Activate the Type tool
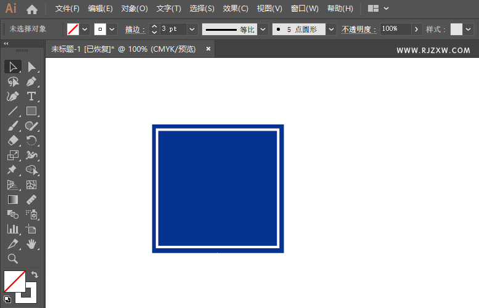479x308 pixels. 31,97
